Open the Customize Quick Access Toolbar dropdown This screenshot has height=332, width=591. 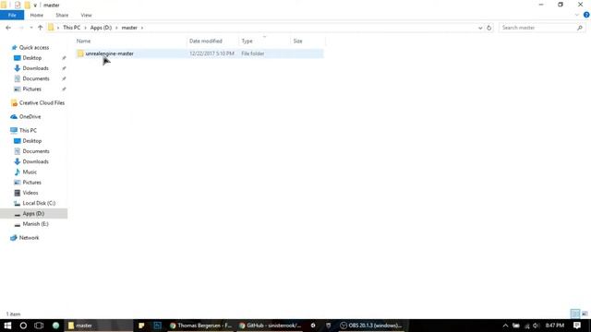(35, 6)
